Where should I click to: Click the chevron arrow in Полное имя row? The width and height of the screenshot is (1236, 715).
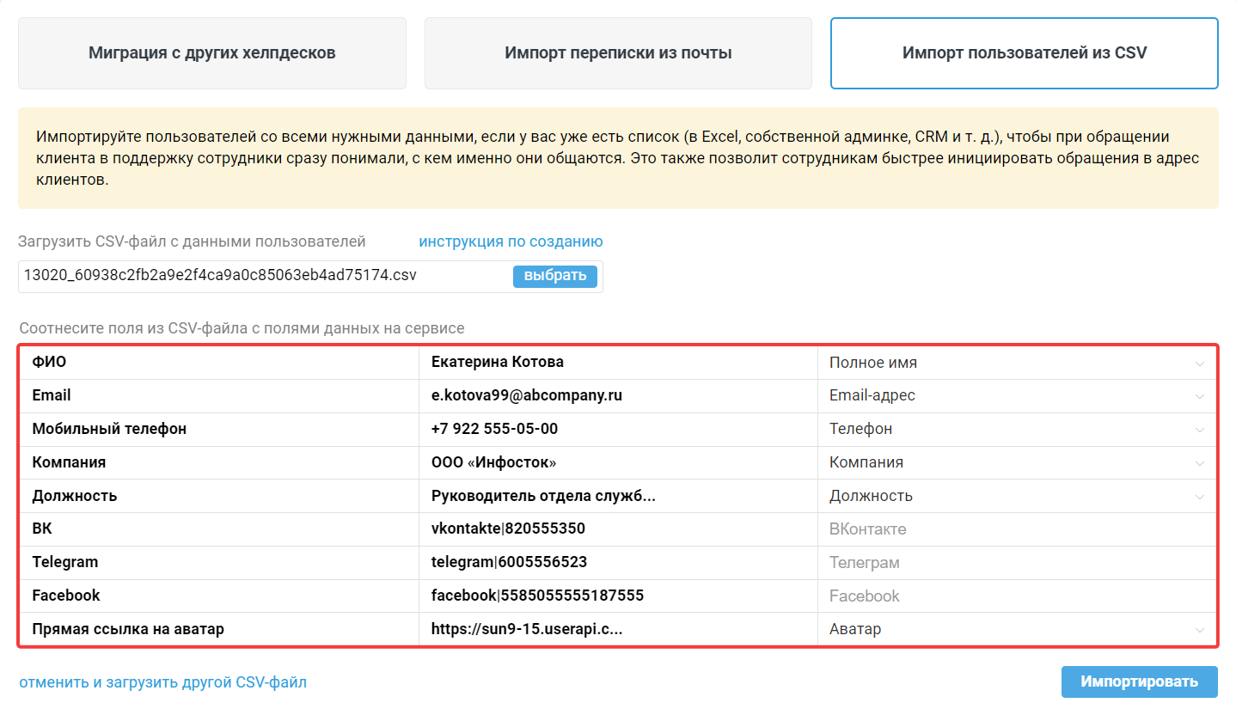(1200, 364)
